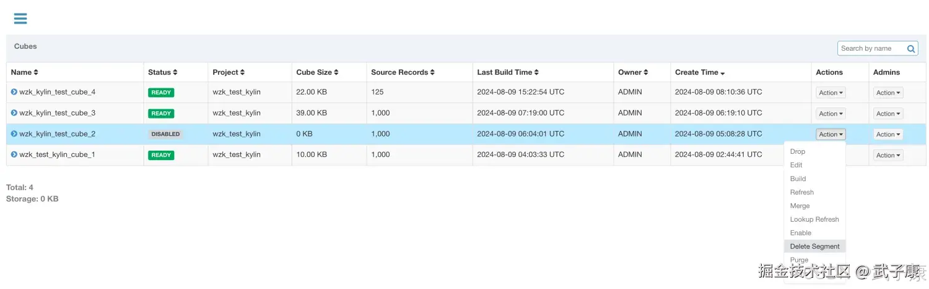Sort by Last Build Time

click(536, 72)
